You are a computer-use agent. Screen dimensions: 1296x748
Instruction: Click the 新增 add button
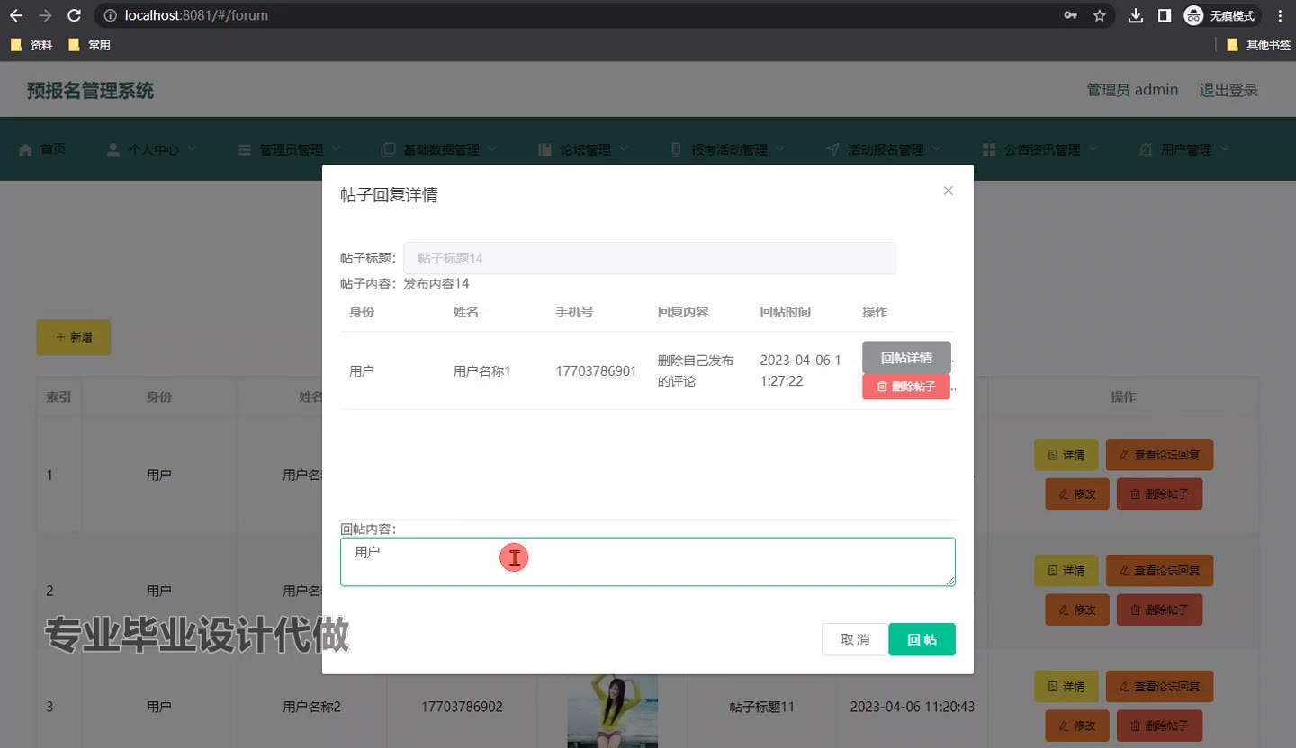tap(74, 337)
